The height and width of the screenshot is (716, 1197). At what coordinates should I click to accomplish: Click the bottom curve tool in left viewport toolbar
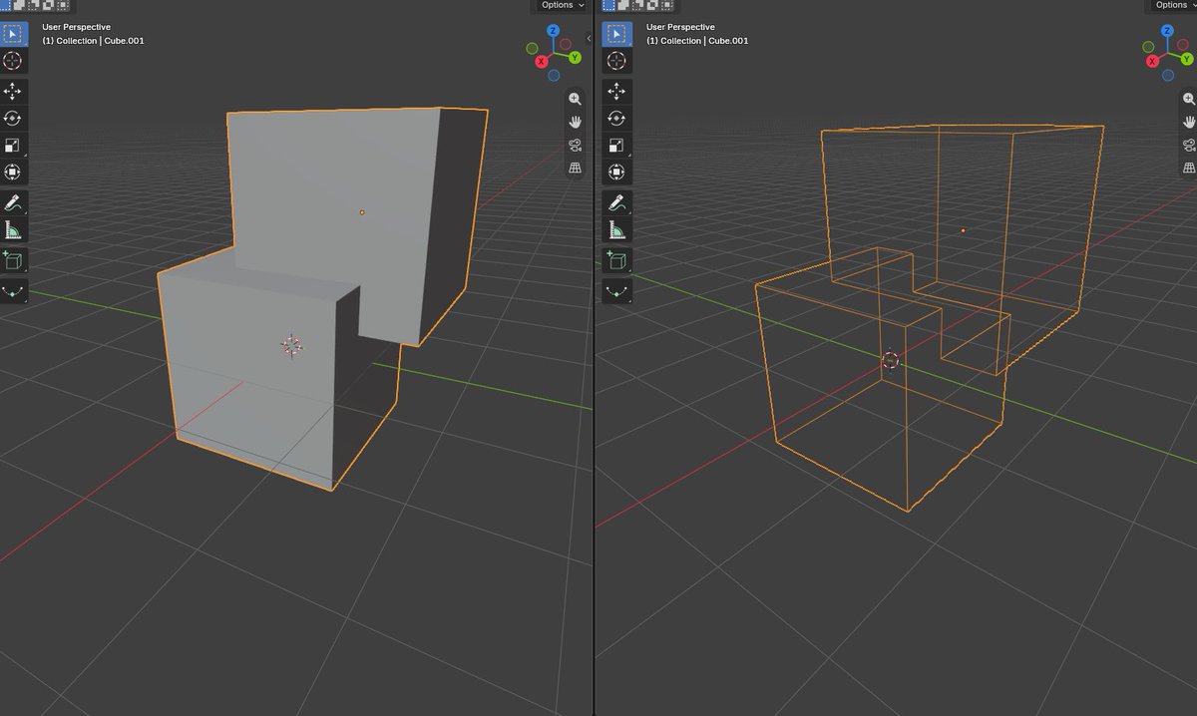[x=13, y=292]
